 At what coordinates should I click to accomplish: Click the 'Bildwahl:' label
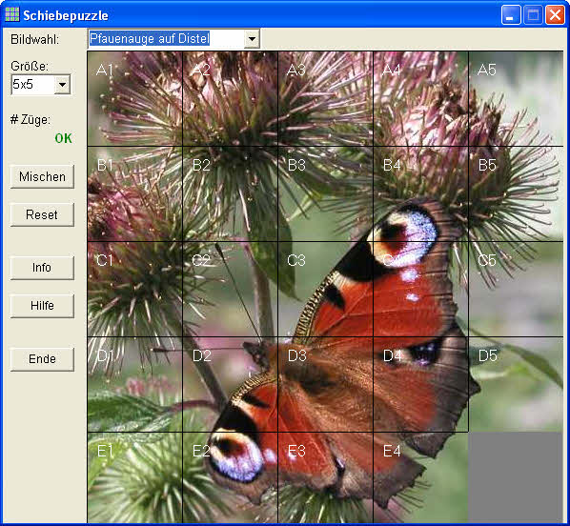35,39
